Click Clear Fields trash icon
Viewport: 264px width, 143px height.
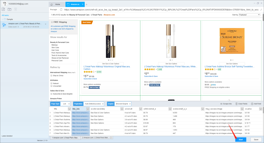click(237, 104)
